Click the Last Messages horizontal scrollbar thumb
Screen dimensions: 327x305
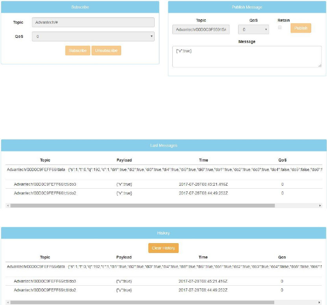tap(142, 206)
